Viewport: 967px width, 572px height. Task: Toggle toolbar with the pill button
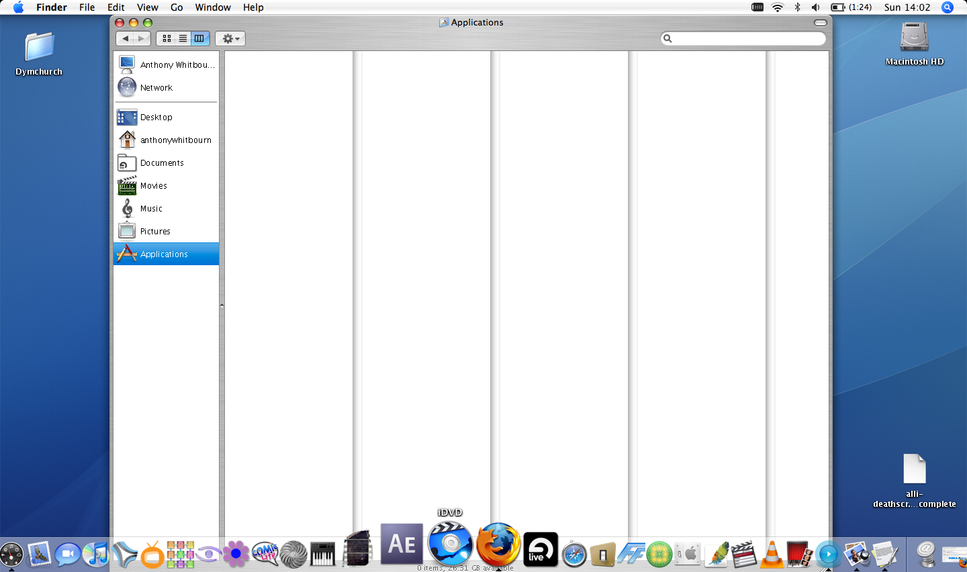tap(821, 23)
